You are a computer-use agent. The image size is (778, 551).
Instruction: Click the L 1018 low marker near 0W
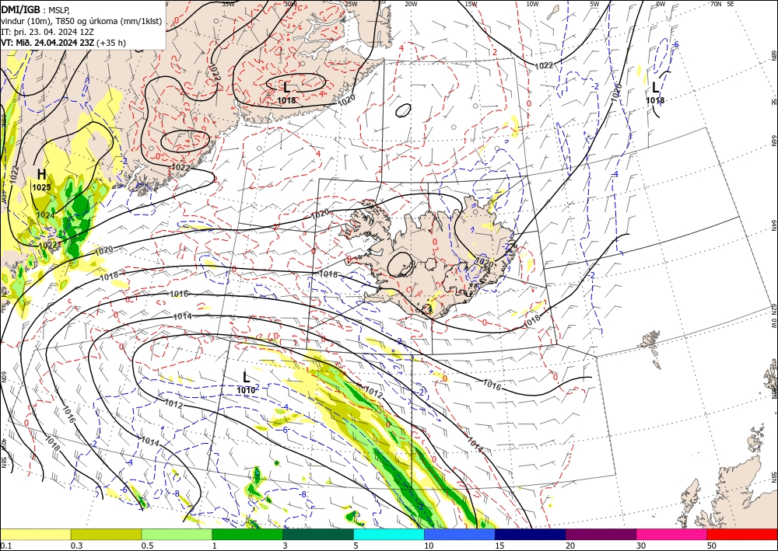point(655,92)
